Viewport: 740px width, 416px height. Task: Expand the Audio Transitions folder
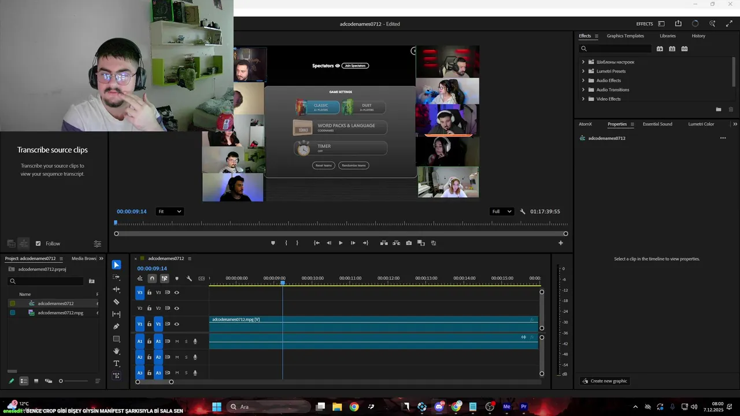tap(583, 90)
